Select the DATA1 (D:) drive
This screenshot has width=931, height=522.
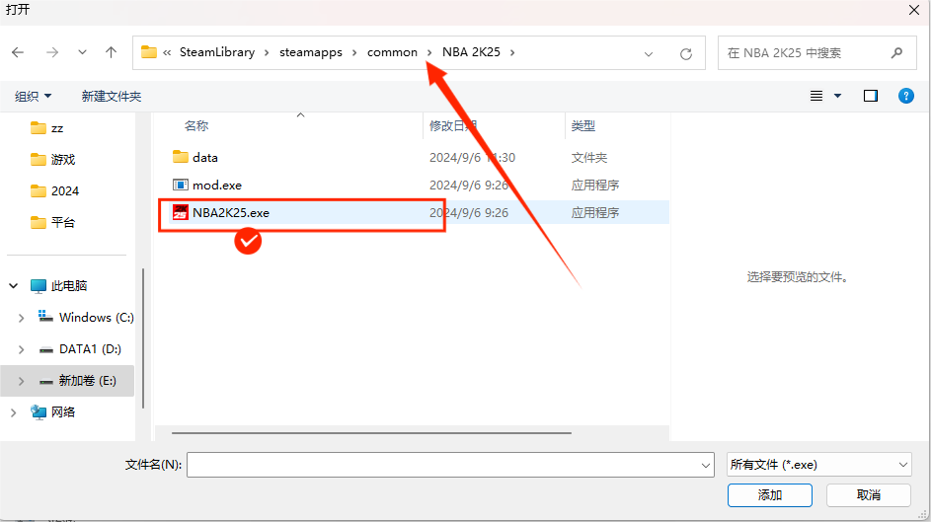[x=88, y=349]
